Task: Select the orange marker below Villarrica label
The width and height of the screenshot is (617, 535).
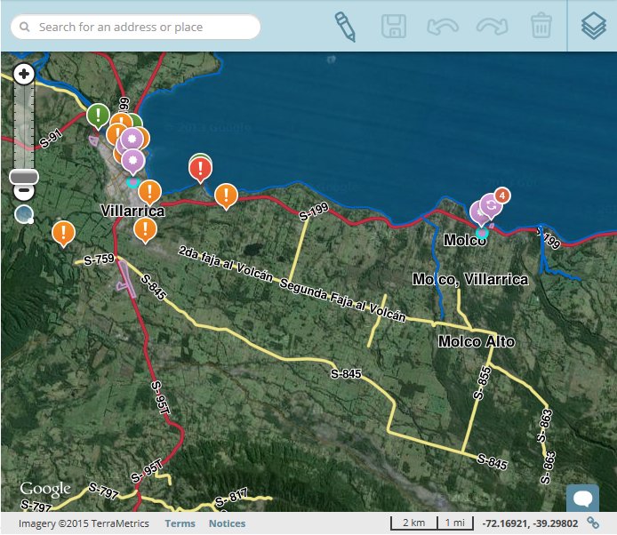Action: 145,230
